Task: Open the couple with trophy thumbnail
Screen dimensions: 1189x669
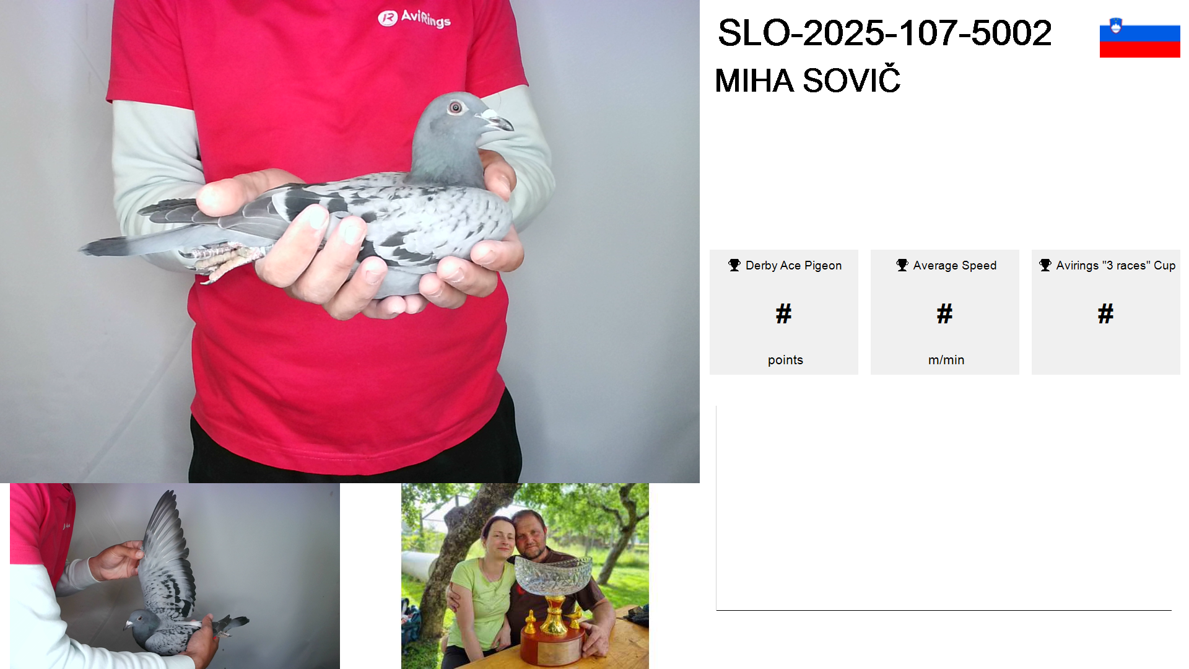Action: pyautogui.click(x=525, y=576)
